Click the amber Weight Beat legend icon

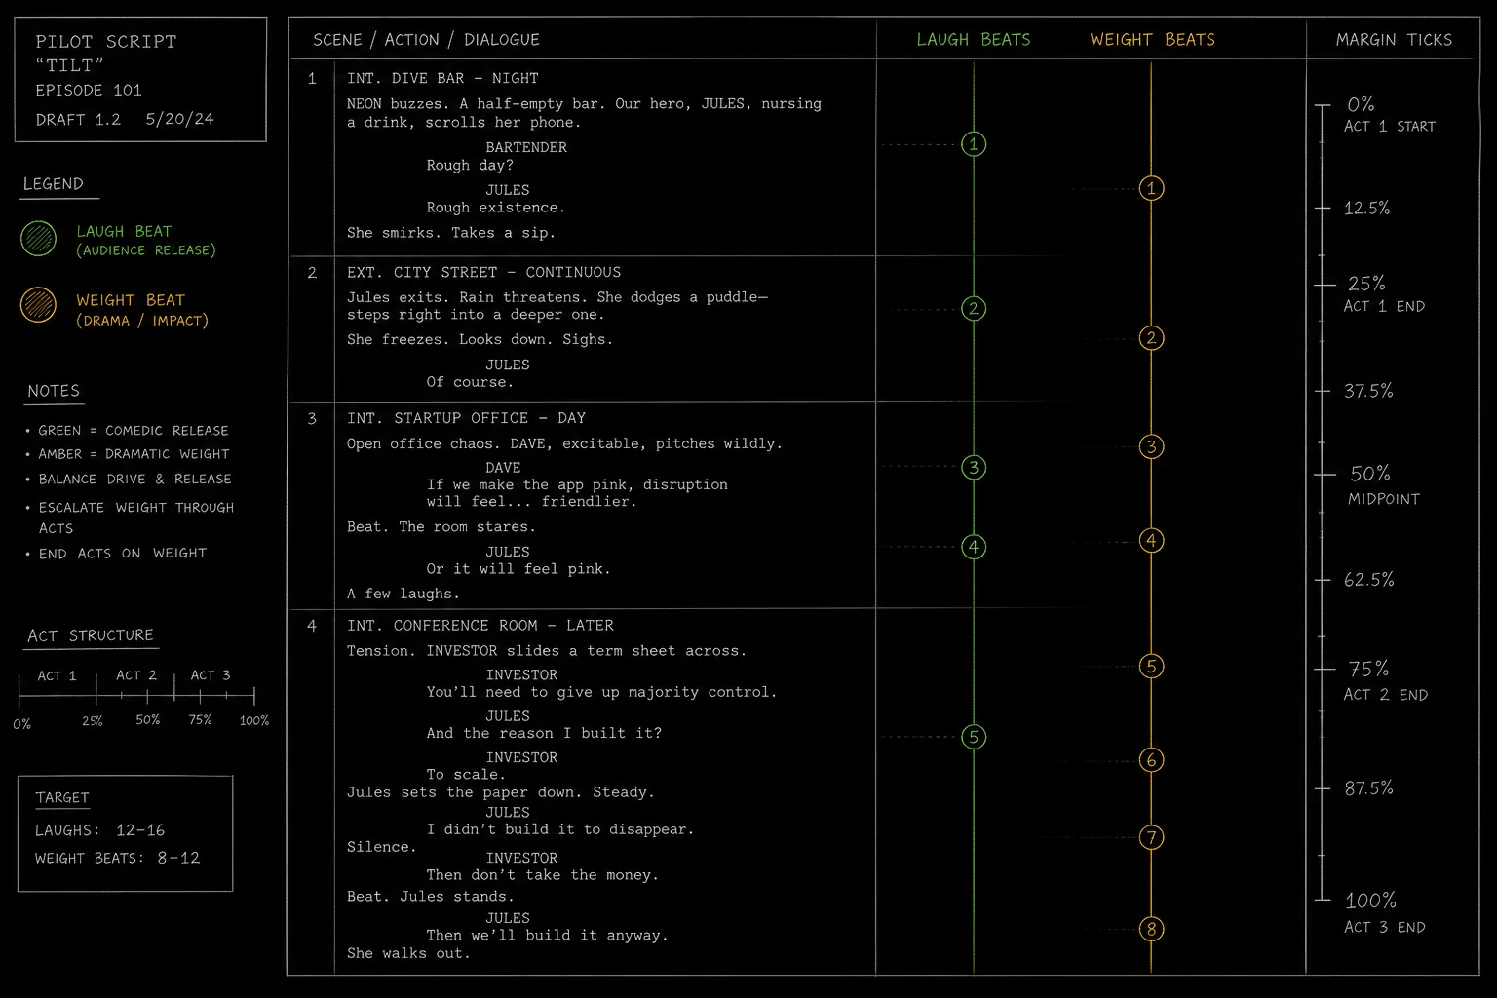38,305
